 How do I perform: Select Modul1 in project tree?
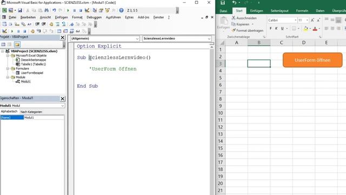[x=25, y=82]
